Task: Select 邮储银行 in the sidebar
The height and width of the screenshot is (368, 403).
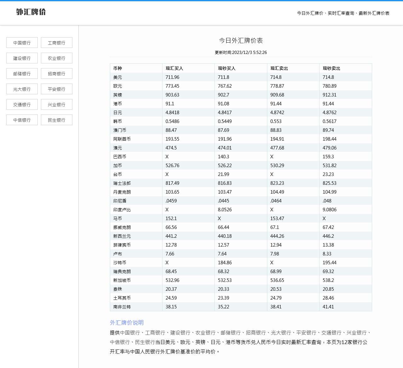Action: pyautogui.click(x=22, y=73)
